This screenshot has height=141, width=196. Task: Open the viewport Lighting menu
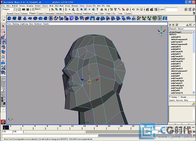[x=24, y=24]
